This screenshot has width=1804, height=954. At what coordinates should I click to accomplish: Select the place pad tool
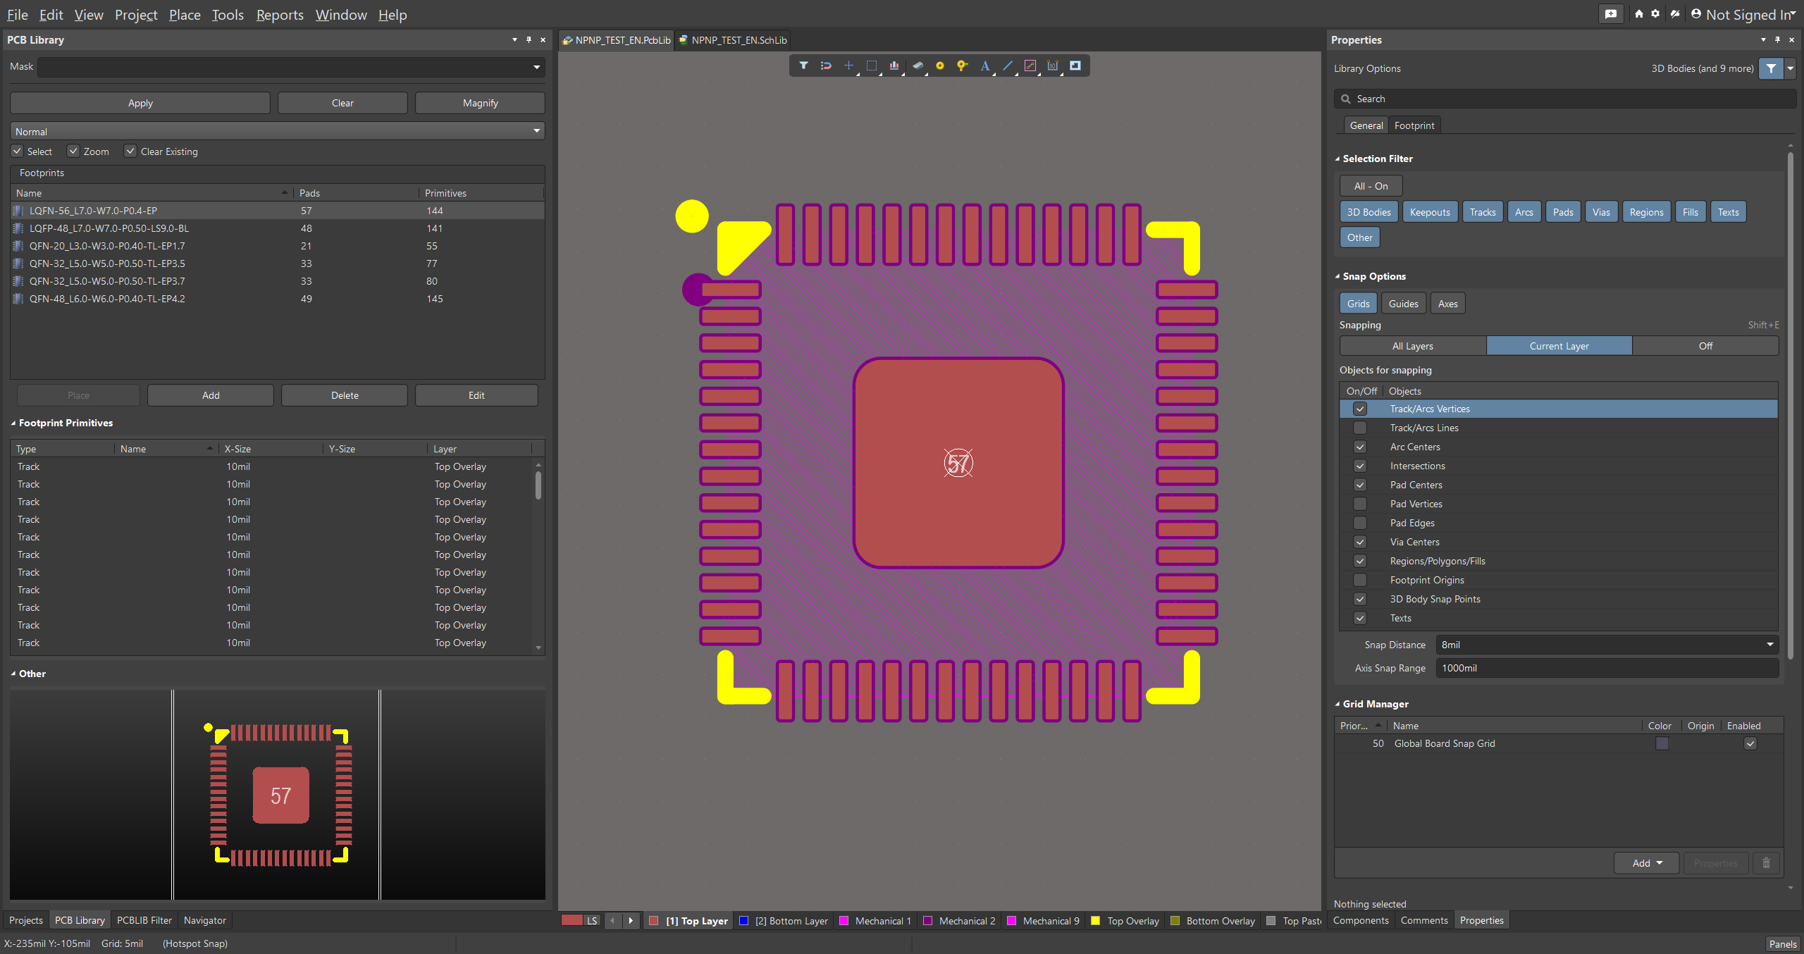click(x=940, y=66)
